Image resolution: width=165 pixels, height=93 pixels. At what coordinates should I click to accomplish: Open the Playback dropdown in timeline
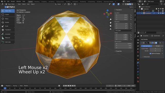point(9,86)
